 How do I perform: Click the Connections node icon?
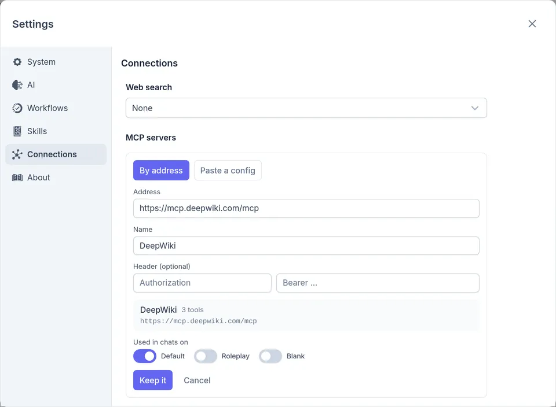tap(17, 154)
